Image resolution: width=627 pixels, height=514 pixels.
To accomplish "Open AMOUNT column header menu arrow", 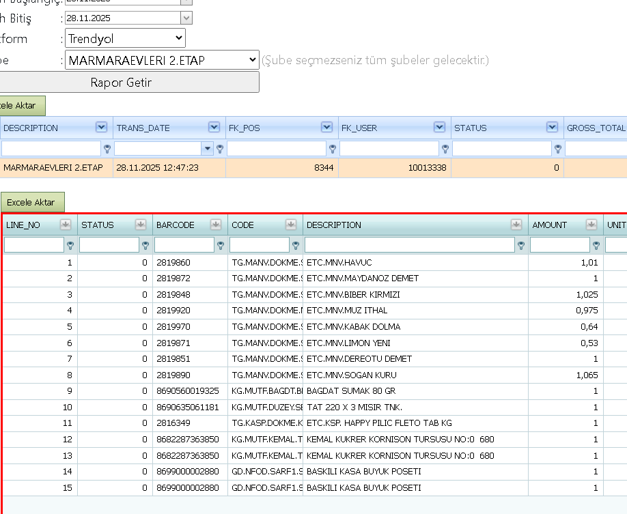I will coord(591,225).
